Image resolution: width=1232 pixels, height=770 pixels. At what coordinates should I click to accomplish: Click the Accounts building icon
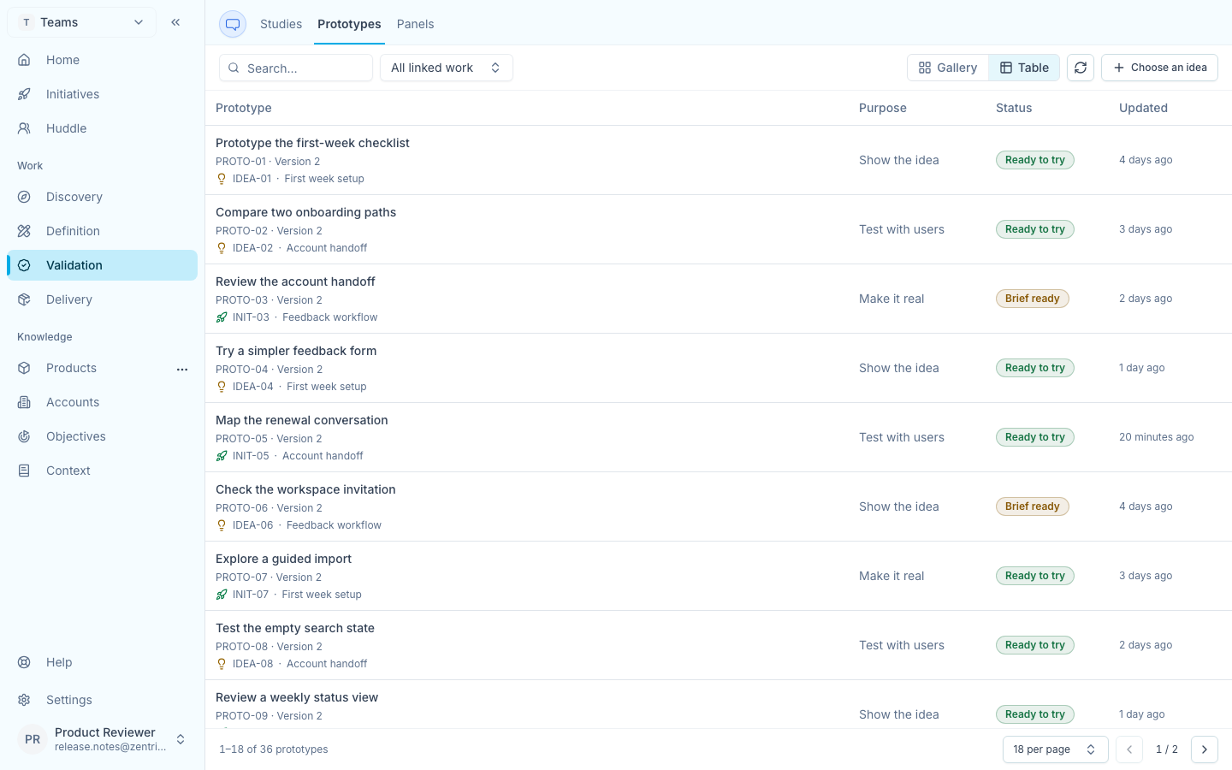24,402
